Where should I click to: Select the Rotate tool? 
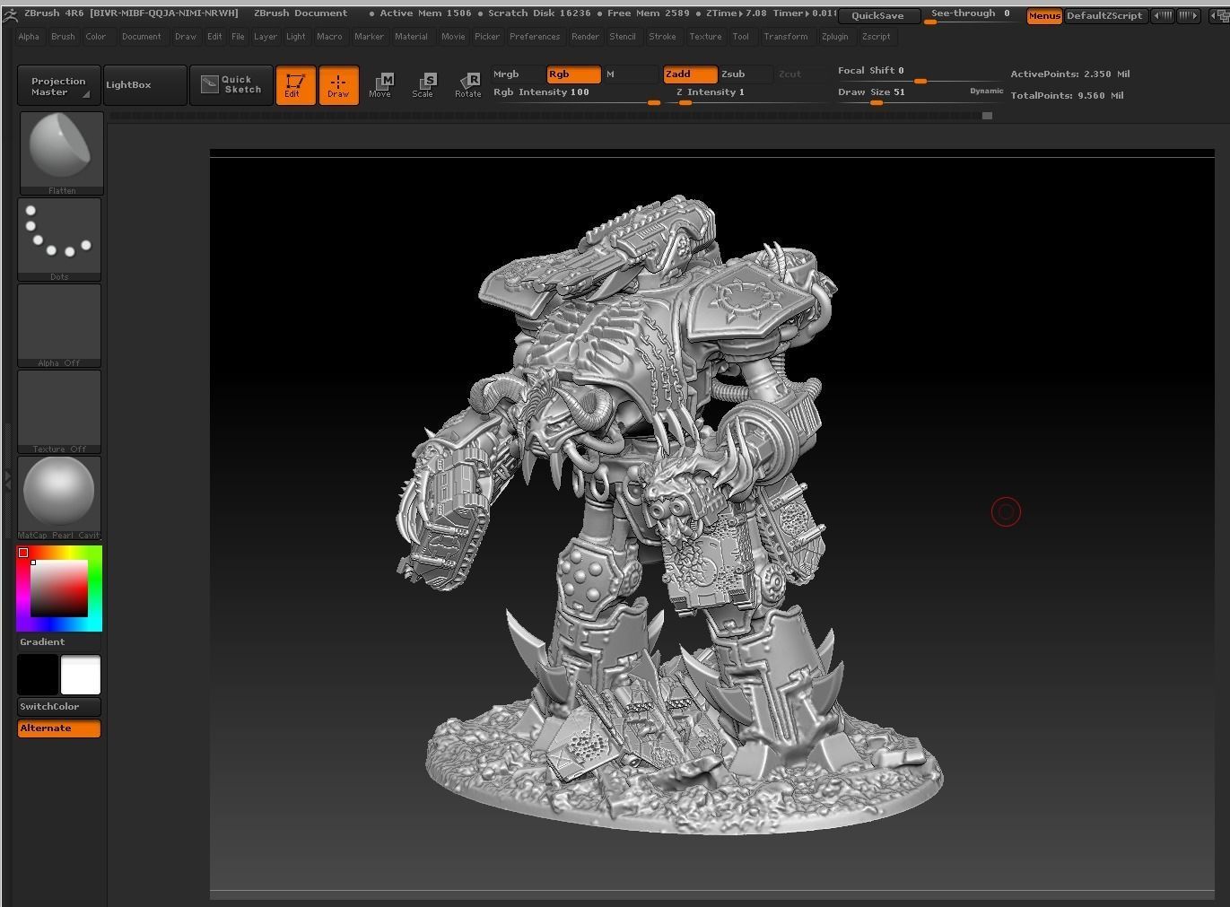tap(468, 85)
